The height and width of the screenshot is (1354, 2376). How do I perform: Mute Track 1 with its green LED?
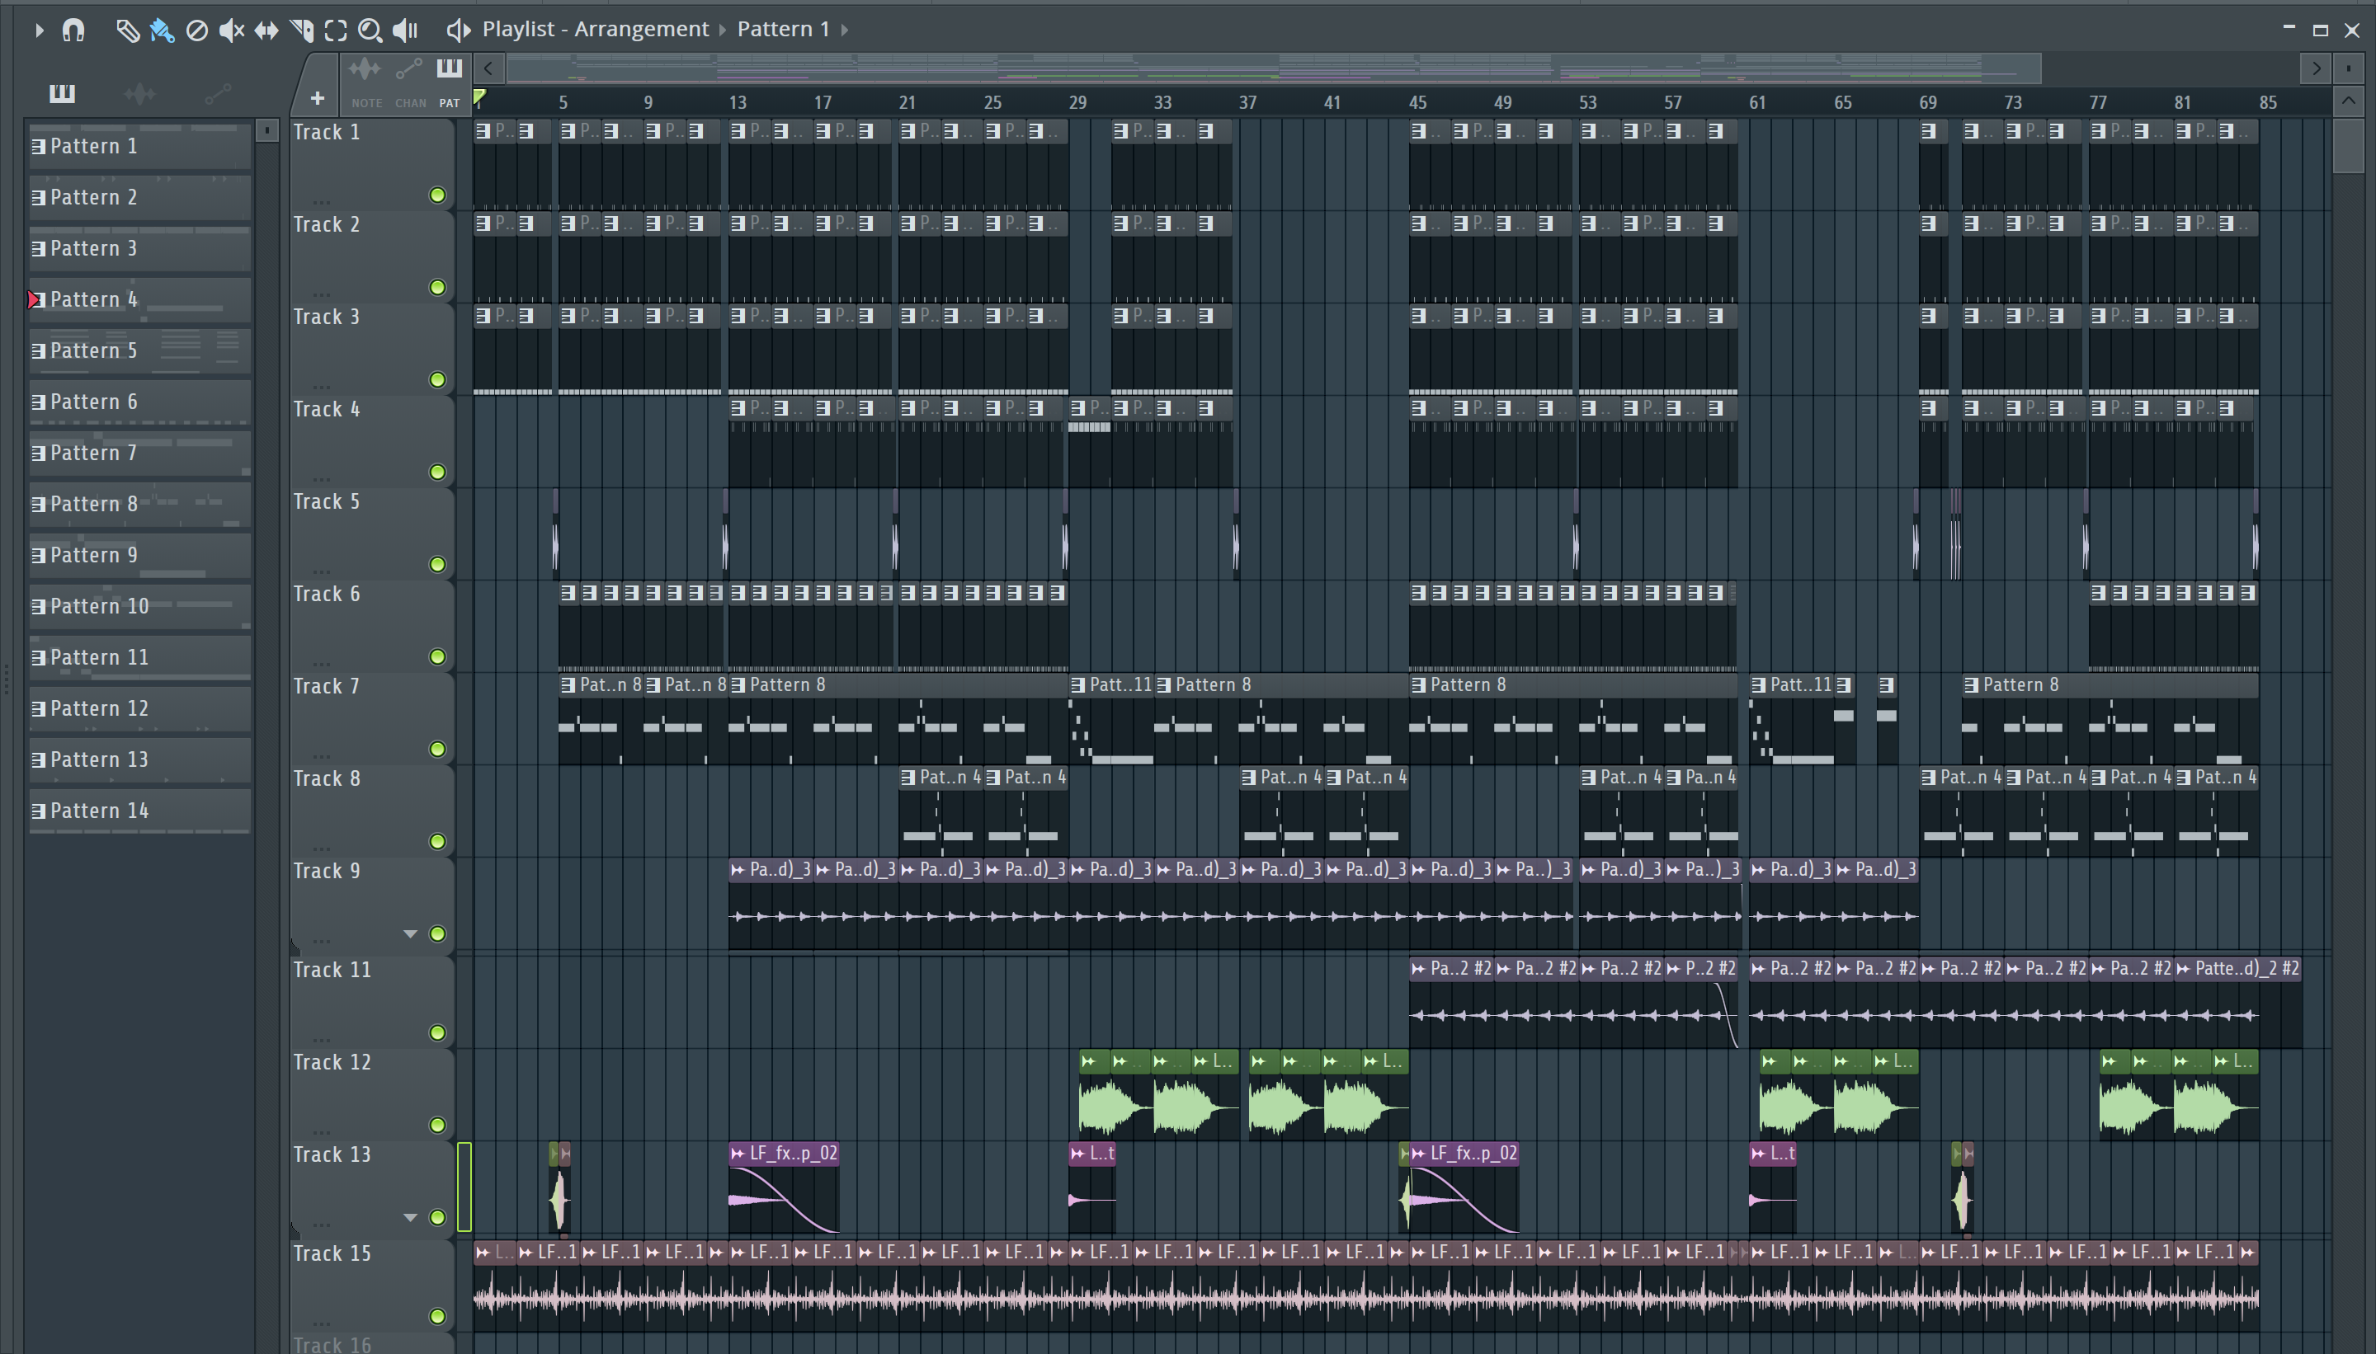437,195
